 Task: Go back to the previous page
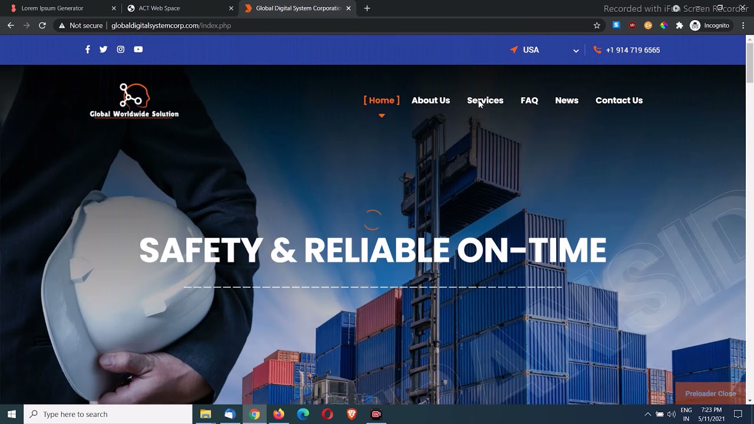point(11,25)
